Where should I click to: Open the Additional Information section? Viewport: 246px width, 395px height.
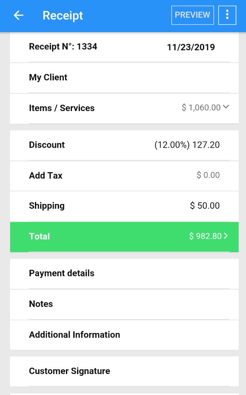point(74,335)
